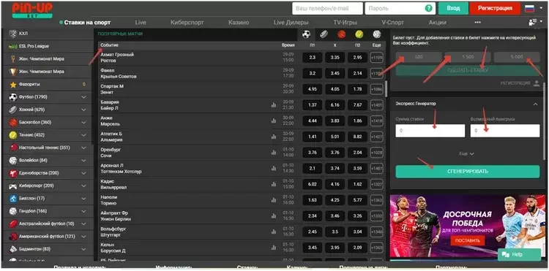
Task: Expand the Американский футбол (121) category
Action: click(x=83, y=237)
